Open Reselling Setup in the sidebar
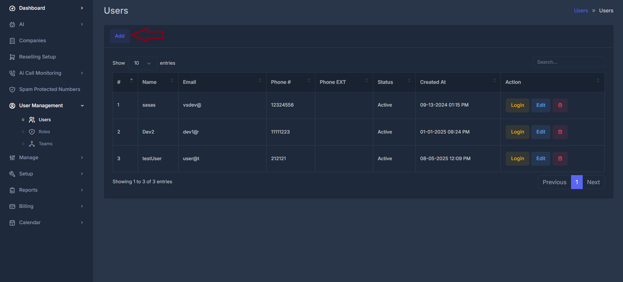 [x=37, y=57]
